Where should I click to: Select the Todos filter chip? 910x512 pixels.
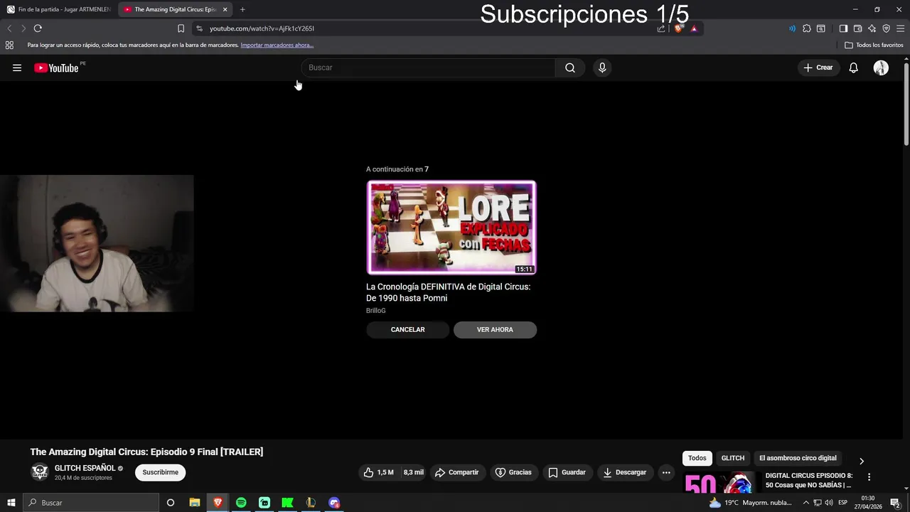[x=697, y=458]
